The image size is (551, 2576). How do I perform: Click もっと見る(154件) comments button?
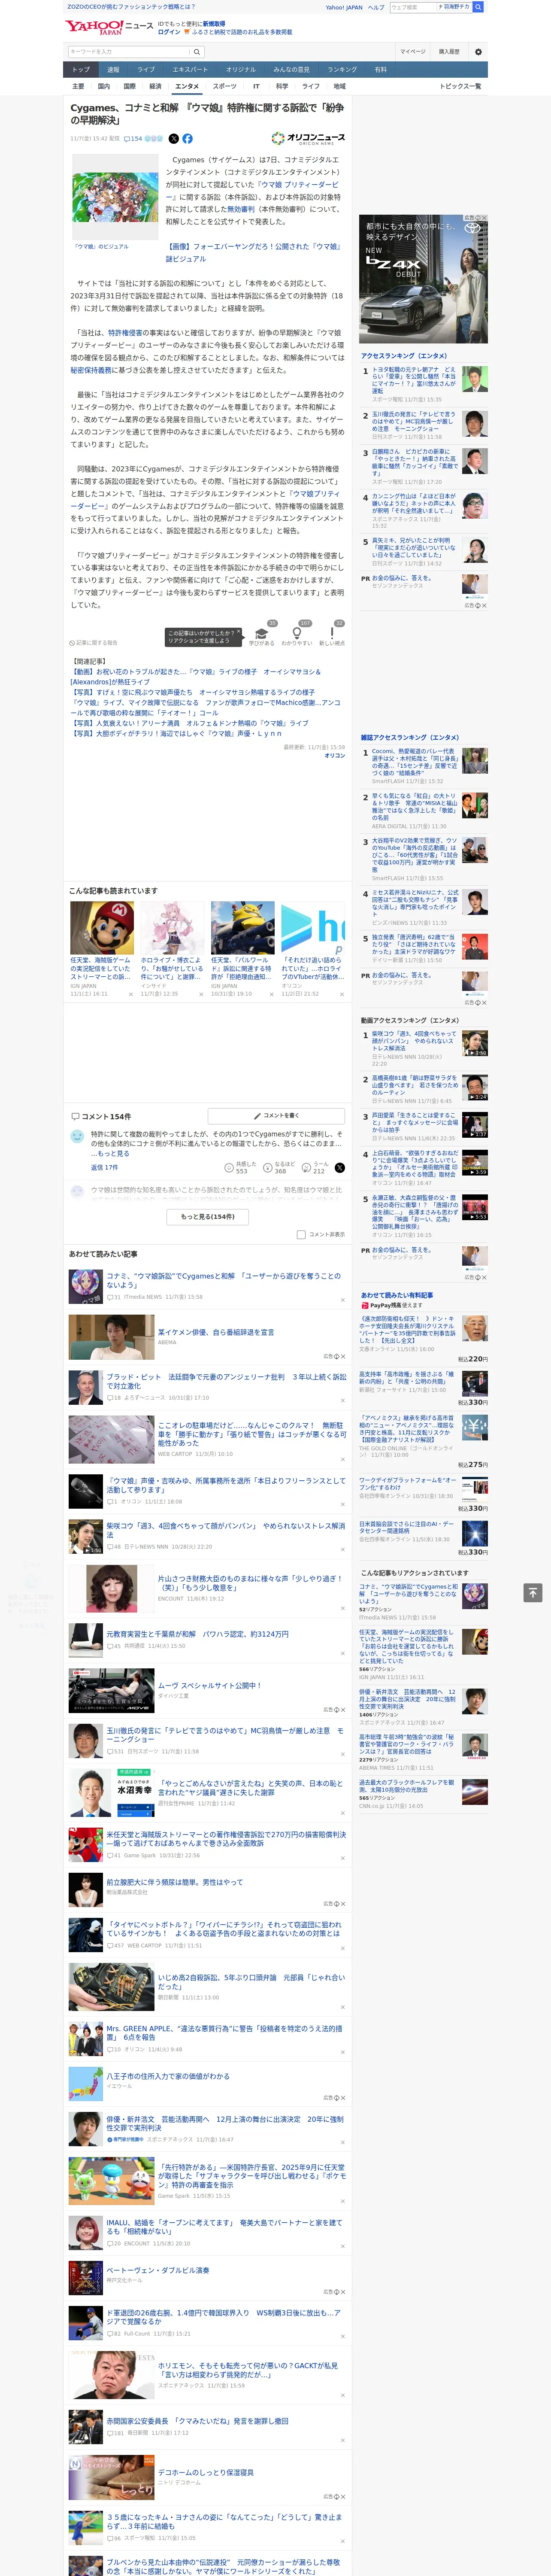(208, 1217)
